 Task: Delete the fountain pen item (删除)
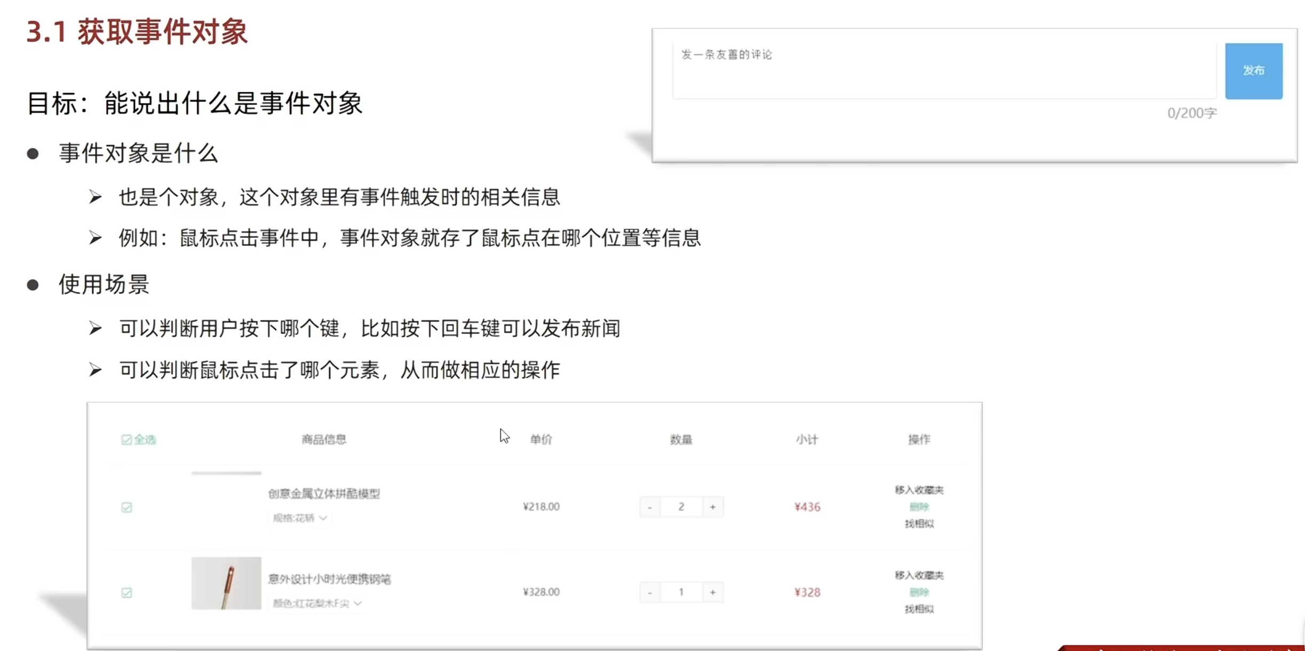919,592
